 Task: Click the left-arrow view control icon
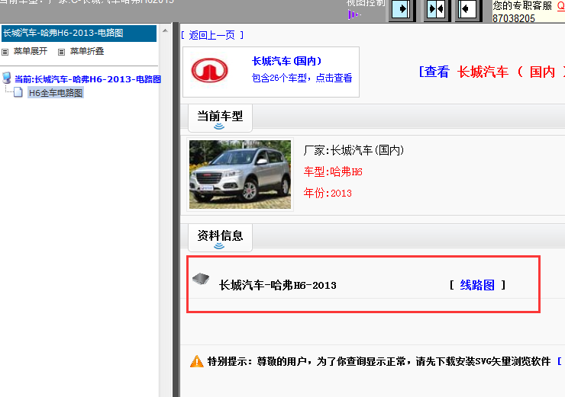pos(467,8)
